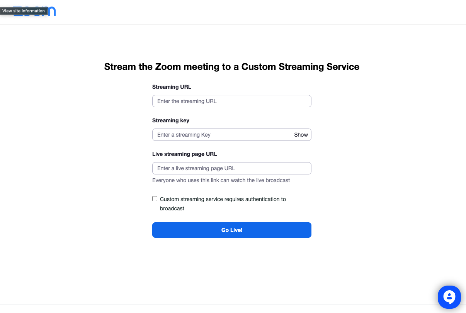
Task: Click the authentication checkbox label text
Action: (223, 204)
